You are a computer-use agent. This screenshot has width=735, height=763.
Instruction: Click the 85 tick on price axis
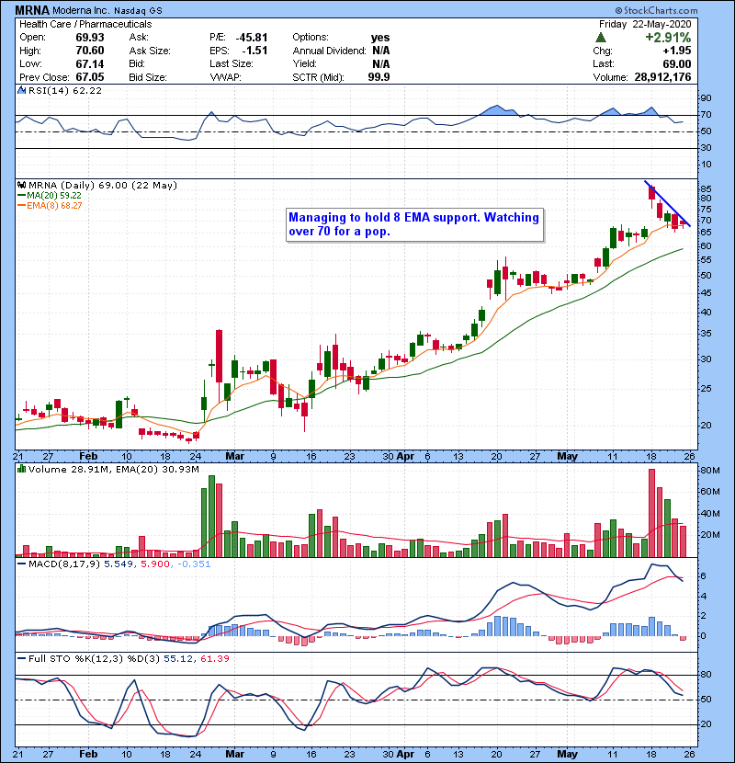click(x=706, y=189)
